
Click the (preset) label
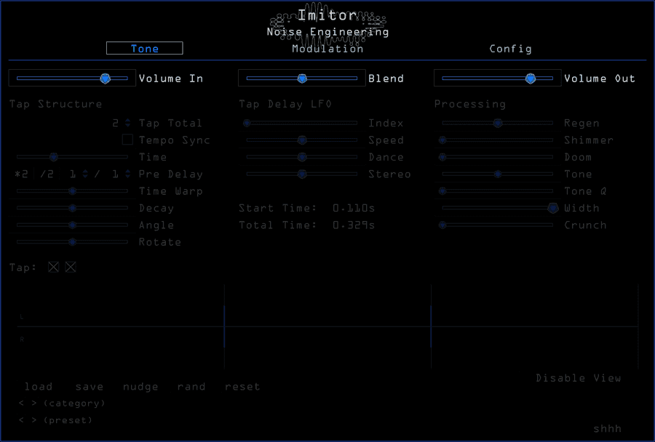68,420
